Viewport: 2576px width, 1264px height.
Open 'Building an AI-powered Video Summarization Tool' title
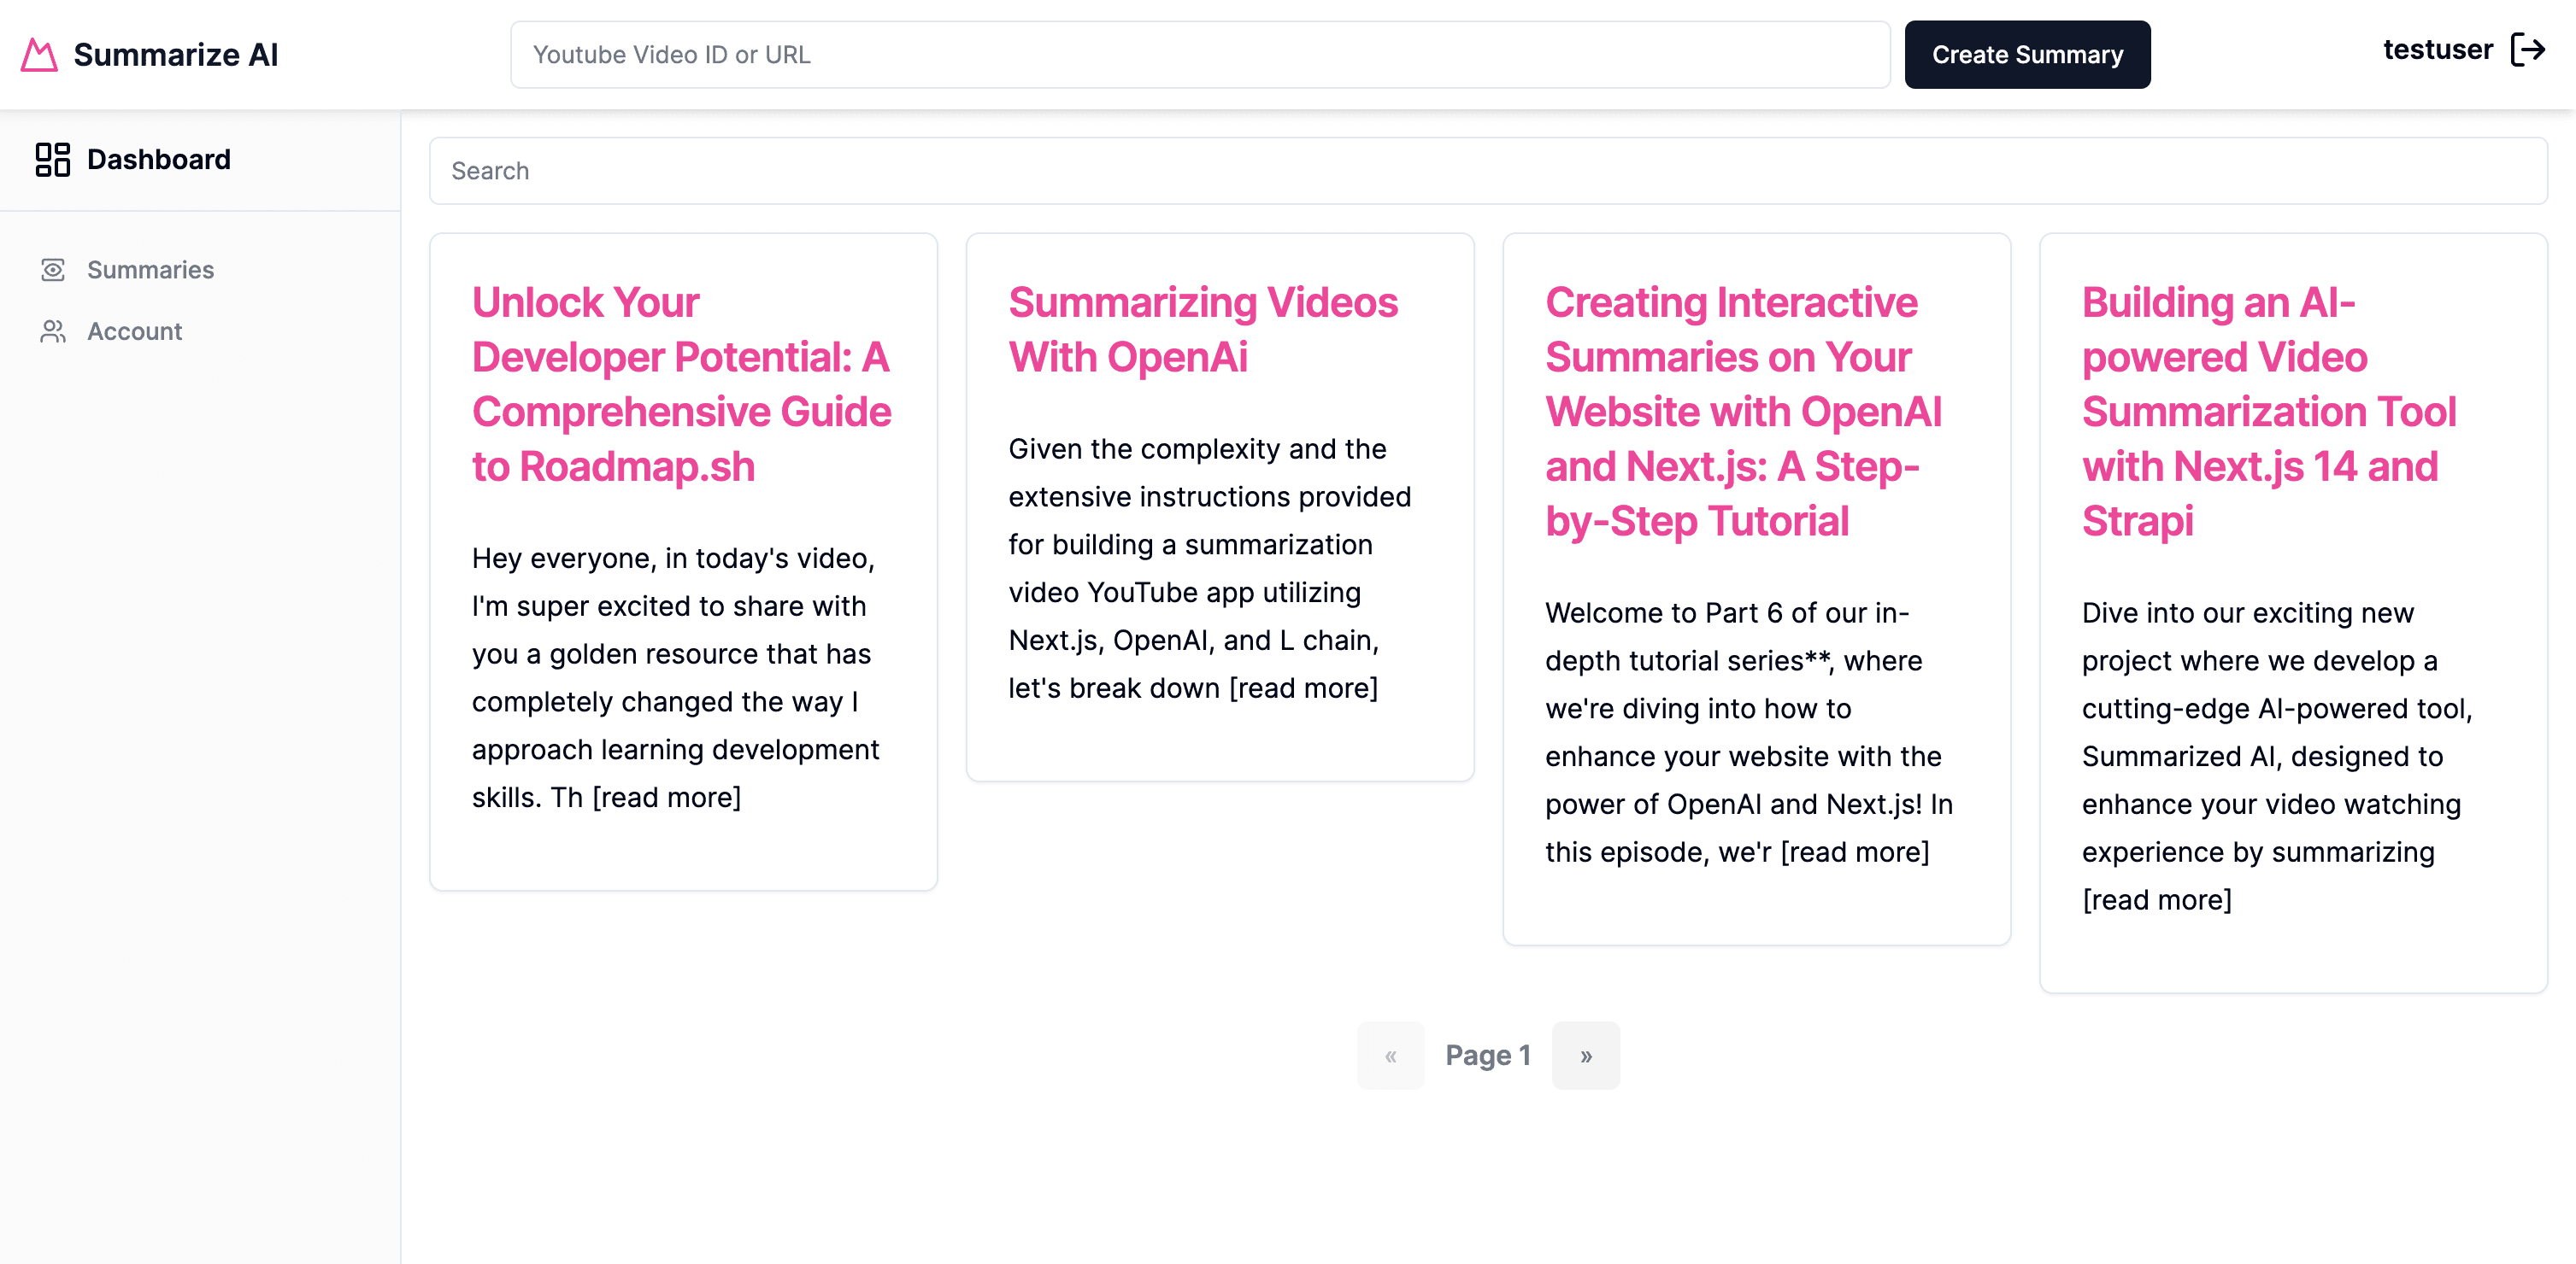[x=2269, y=412]
